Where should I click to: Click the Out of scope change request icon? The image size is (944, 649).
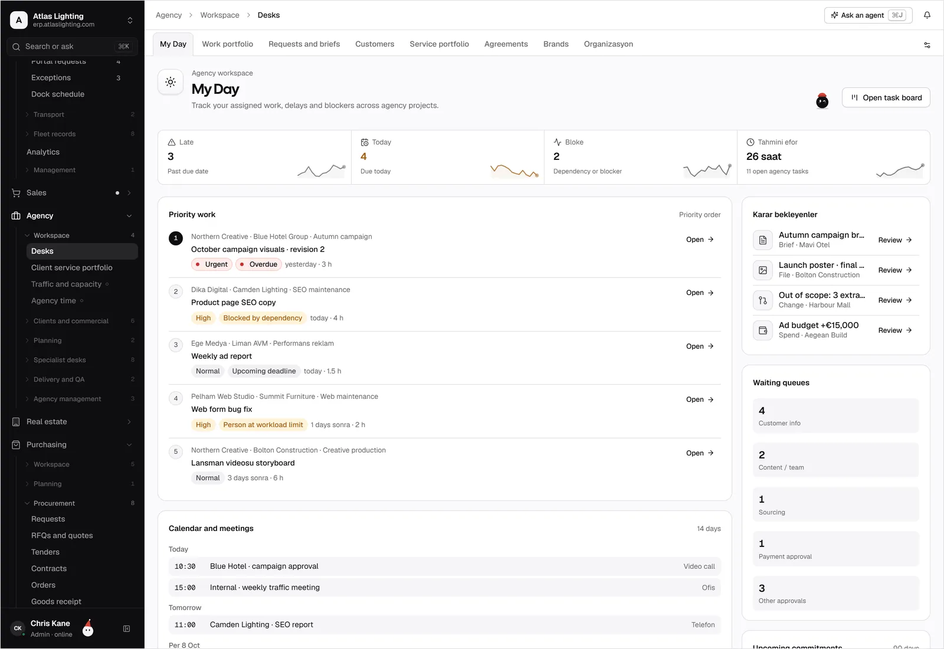763,300
